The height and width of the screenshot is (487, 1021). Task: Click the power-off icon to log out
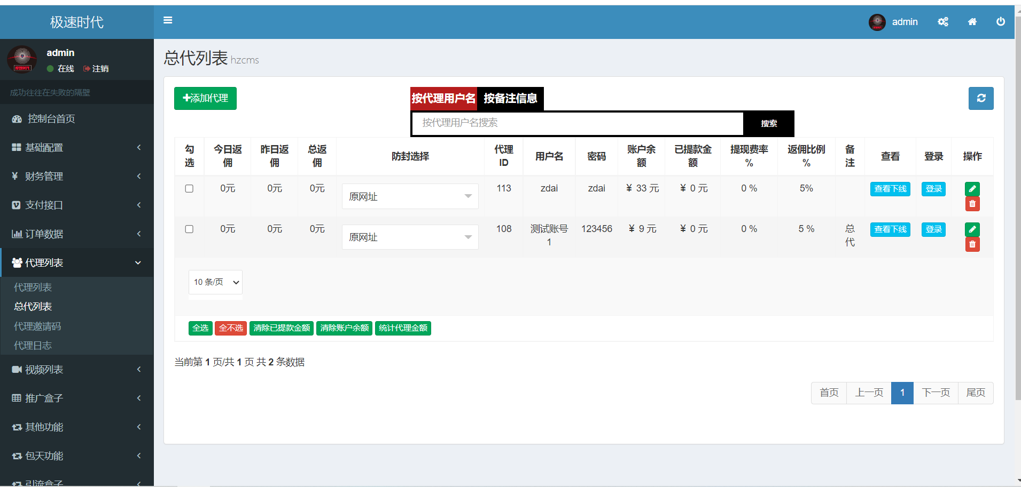tap(1001, 22)
